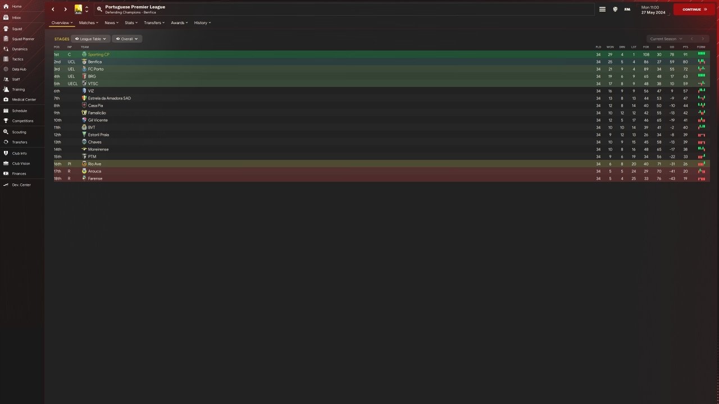Click Sporting CP's form indicator
The image size is (719, 404).
pyautogui.click(x=701, y=54)
